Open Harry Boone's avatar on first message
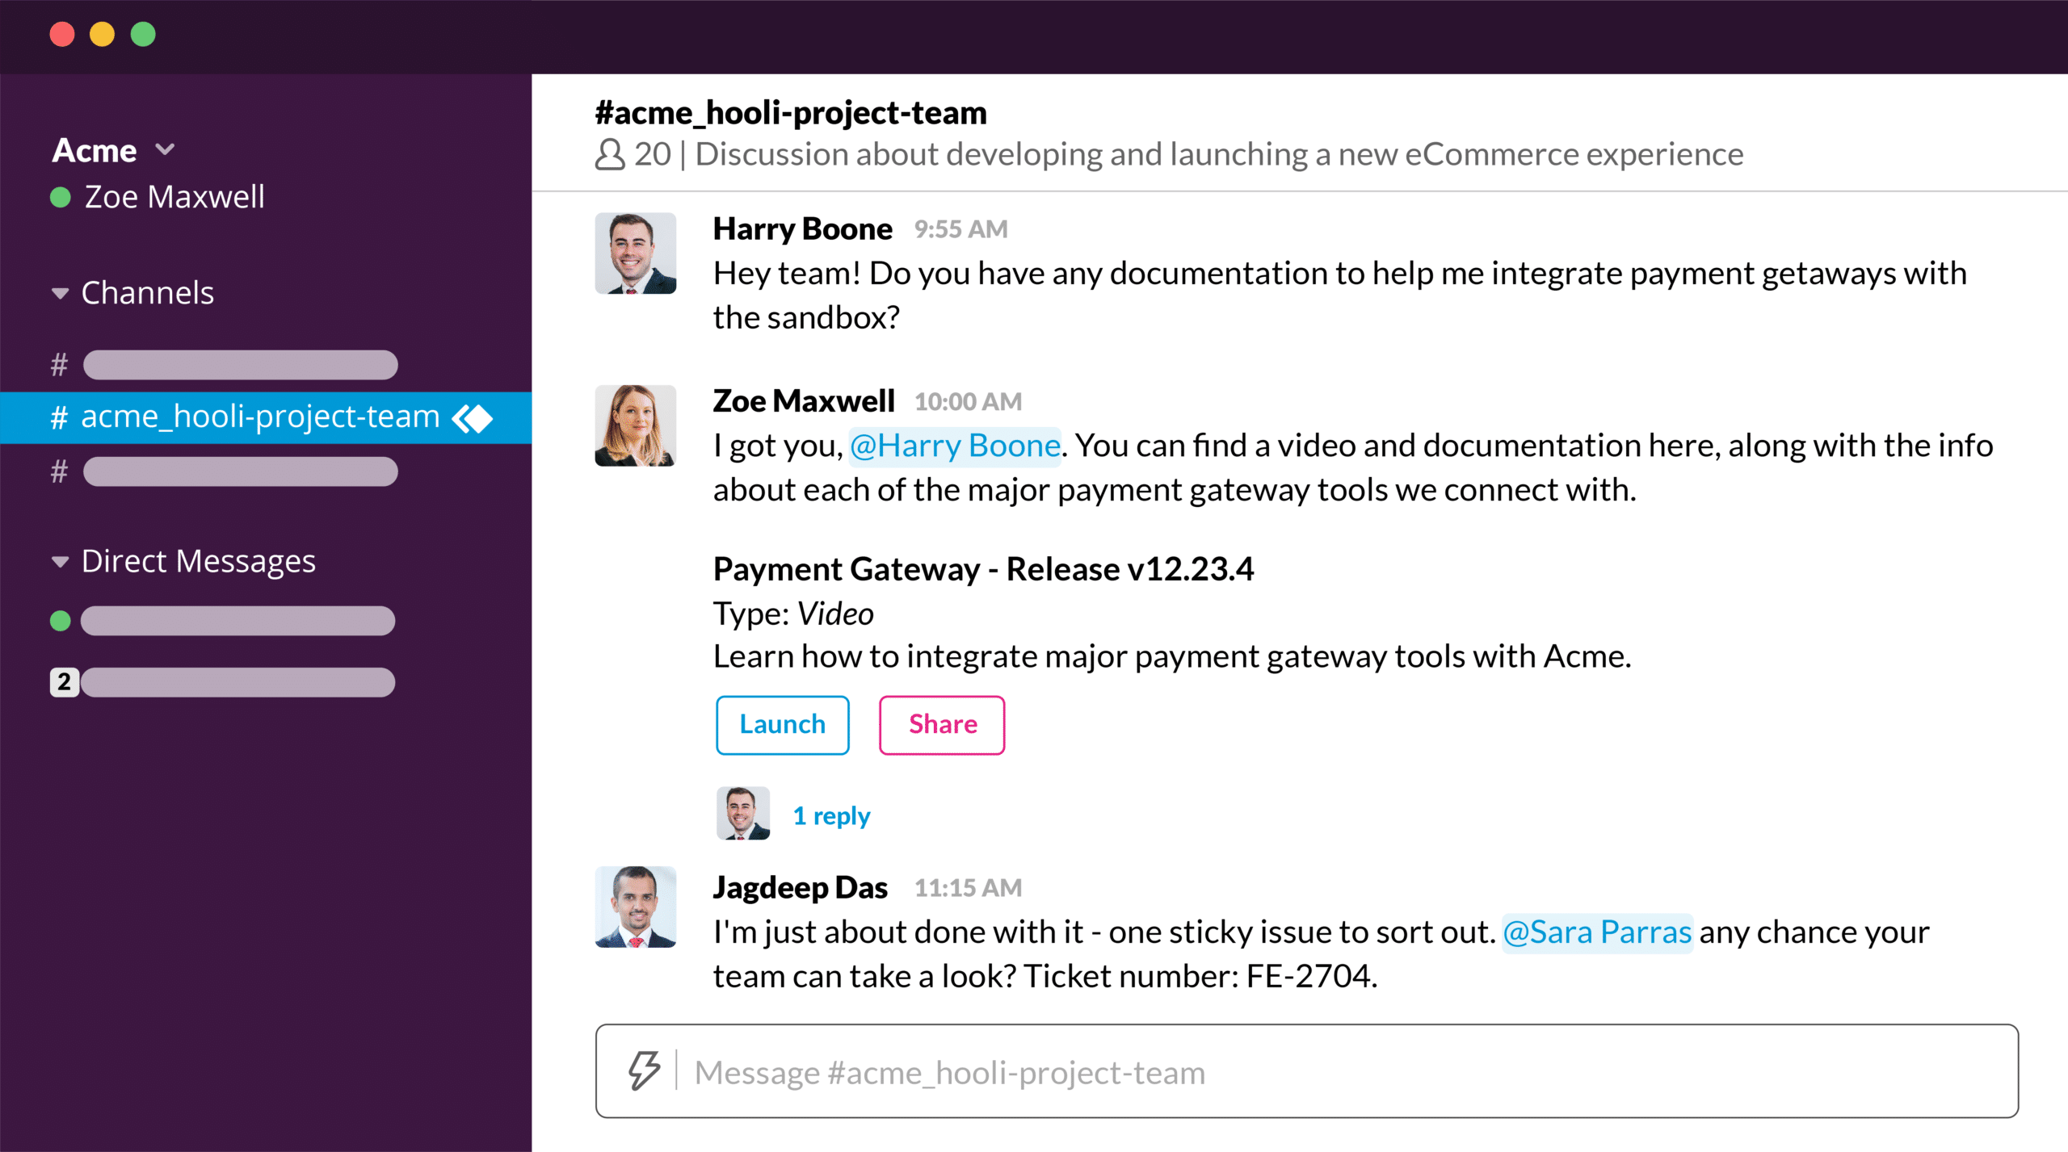Image resolution: width=2068 pixels, height=1152 pixels. pyautogui.click(x=636, y=253)
